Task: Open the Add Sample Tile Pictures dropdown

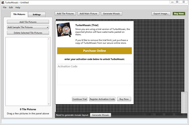Action: pos(28,27)
